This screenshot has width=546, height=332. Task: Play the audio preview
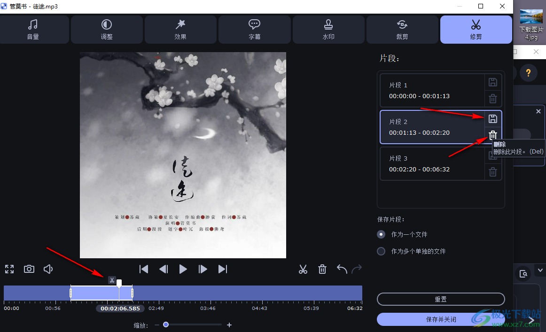point(183,269)
